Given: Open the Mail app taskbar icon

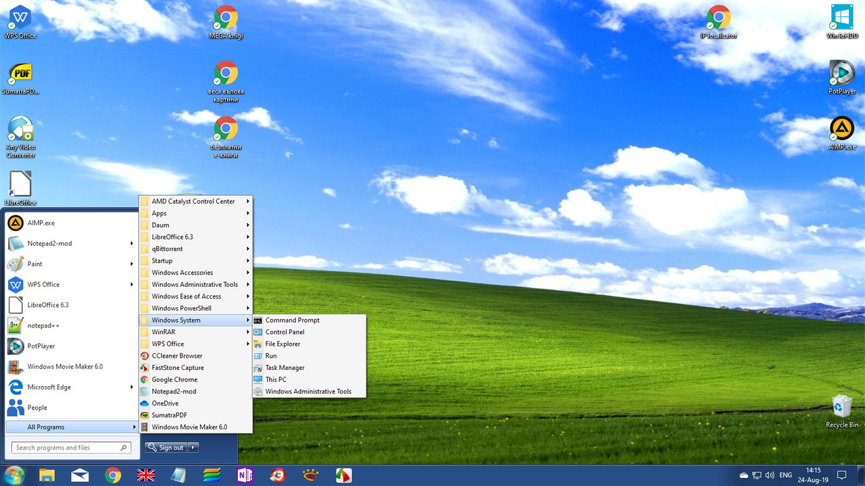Looking at the screenshot, I should click(80, 475).
